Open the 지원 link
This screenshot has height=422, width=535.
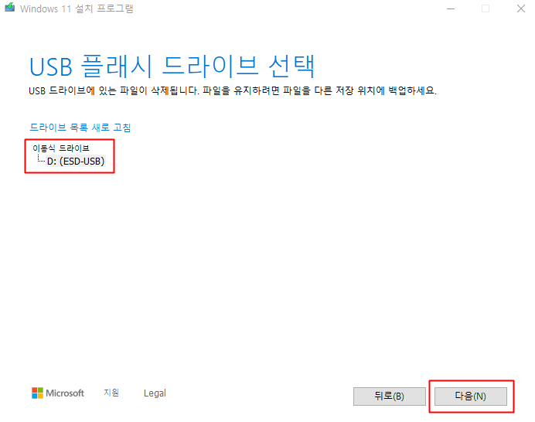pyautogui.click(x=111, y=393)
